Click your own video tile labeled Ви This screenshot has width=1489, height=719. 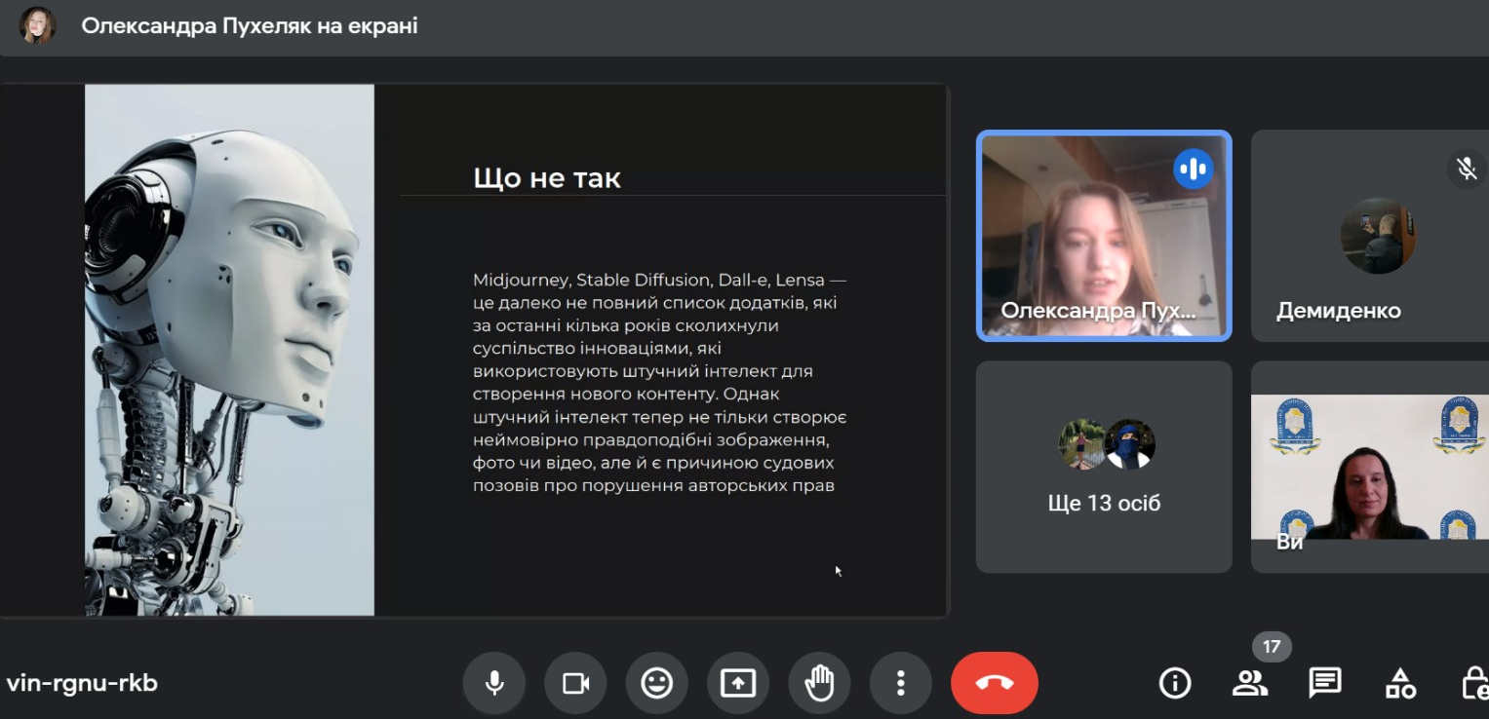click(1369, 467)
